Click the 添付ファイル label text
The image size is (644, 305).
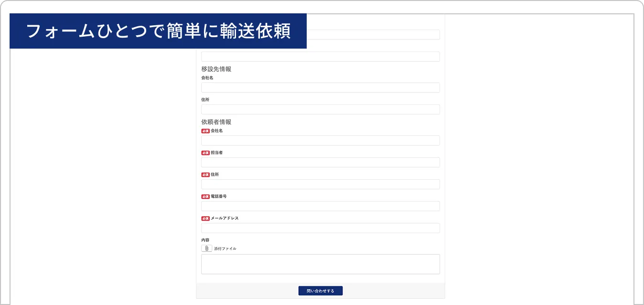point(224,248)
